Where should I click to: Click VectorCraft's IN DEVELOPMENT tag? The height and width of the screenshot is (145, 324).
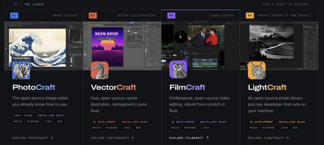coord(104,122)
